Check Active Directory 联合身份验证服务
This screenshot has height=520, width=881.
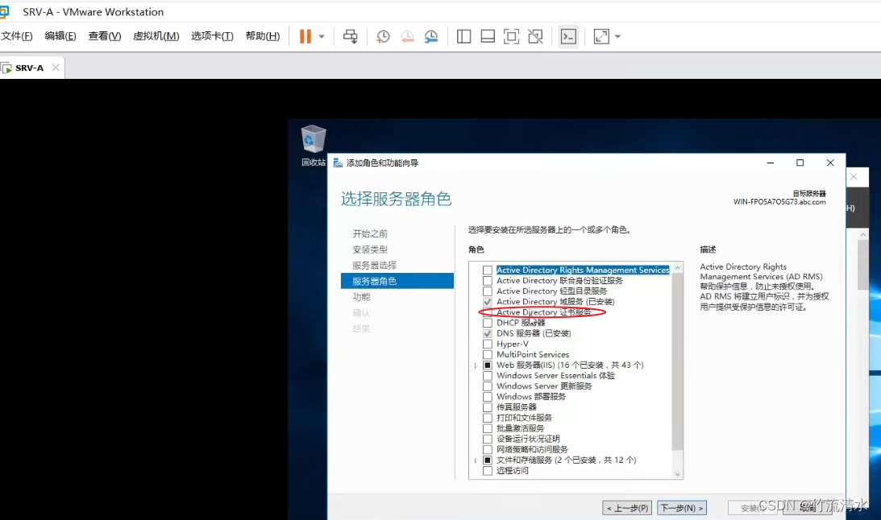tap(487, 280)
